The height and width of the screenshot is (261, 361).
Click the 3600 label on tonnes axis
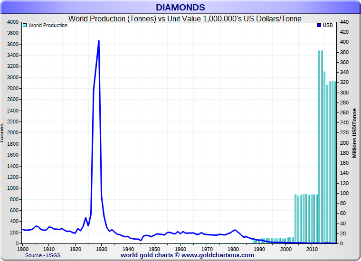pyautogui.click(x=13, y=44)
